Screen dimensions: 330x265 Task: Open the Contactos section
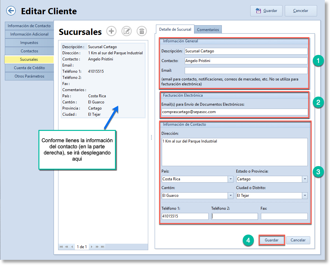[x=29, y=51]
